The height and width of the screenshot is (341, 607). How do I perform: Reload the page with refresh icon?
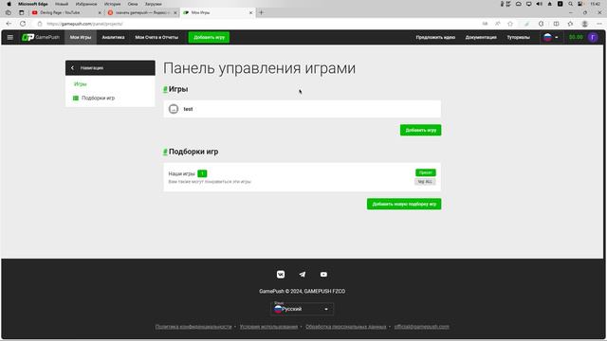23,24
